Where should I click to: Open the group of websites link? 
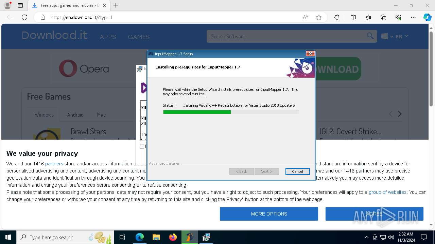click(387, 192)
